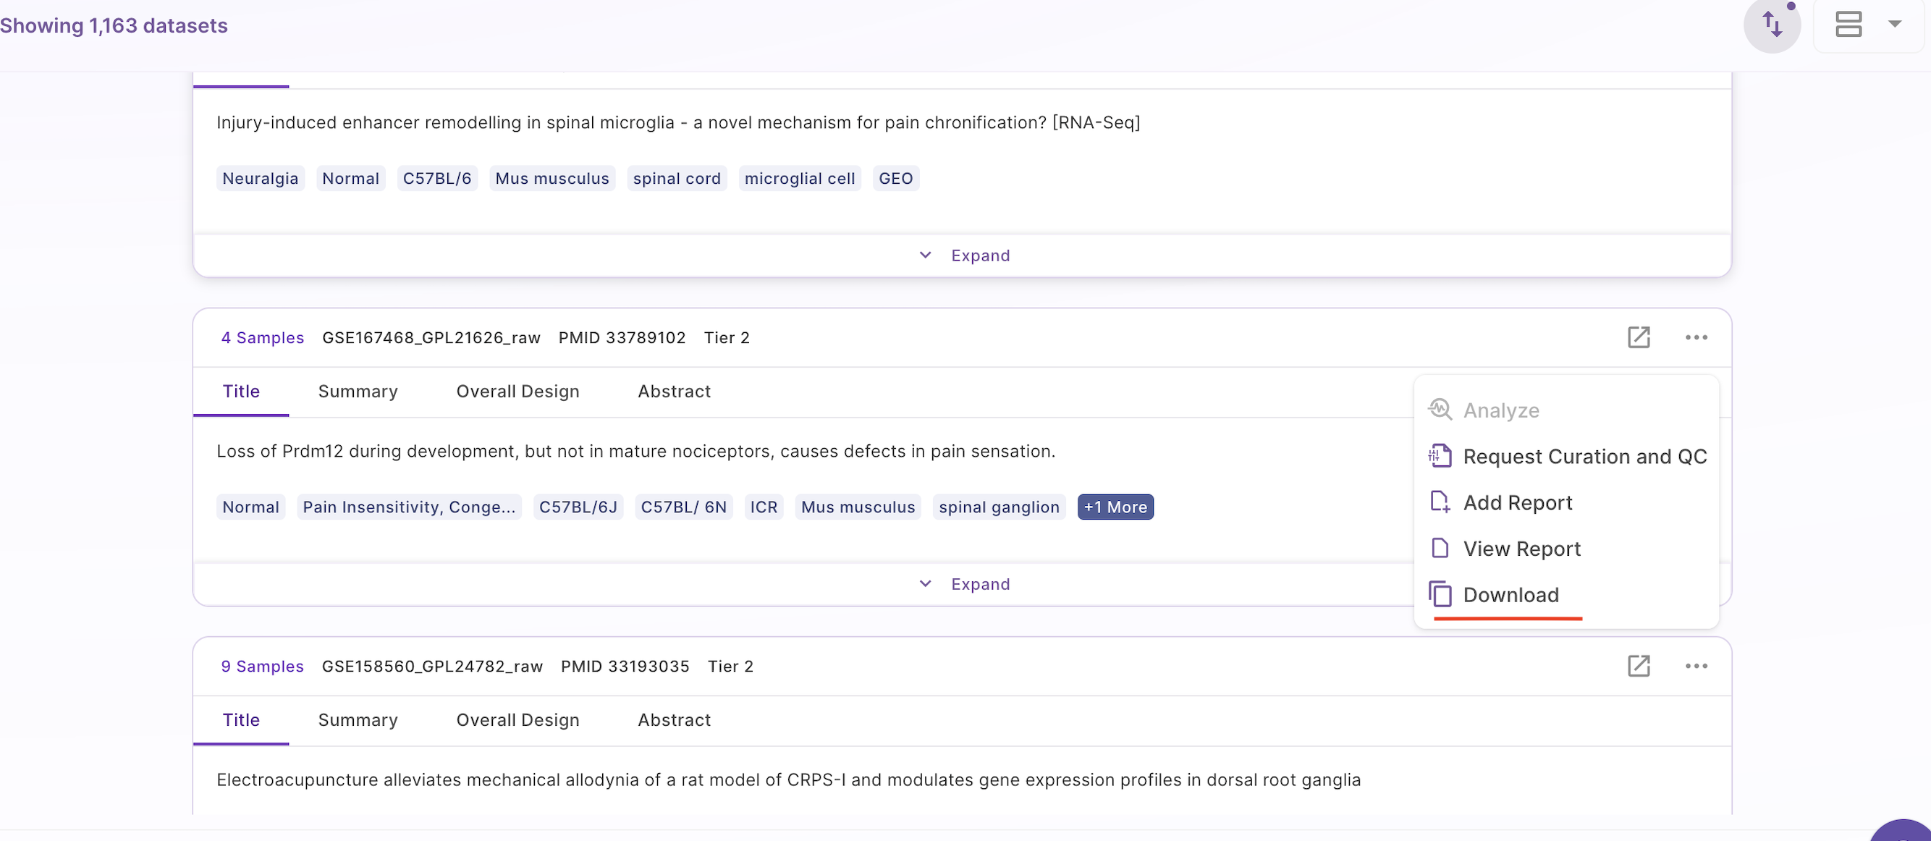Screen dimensions: 1931x841
Task: Open the 9 Samples link
Action: [x=262, y=666]
